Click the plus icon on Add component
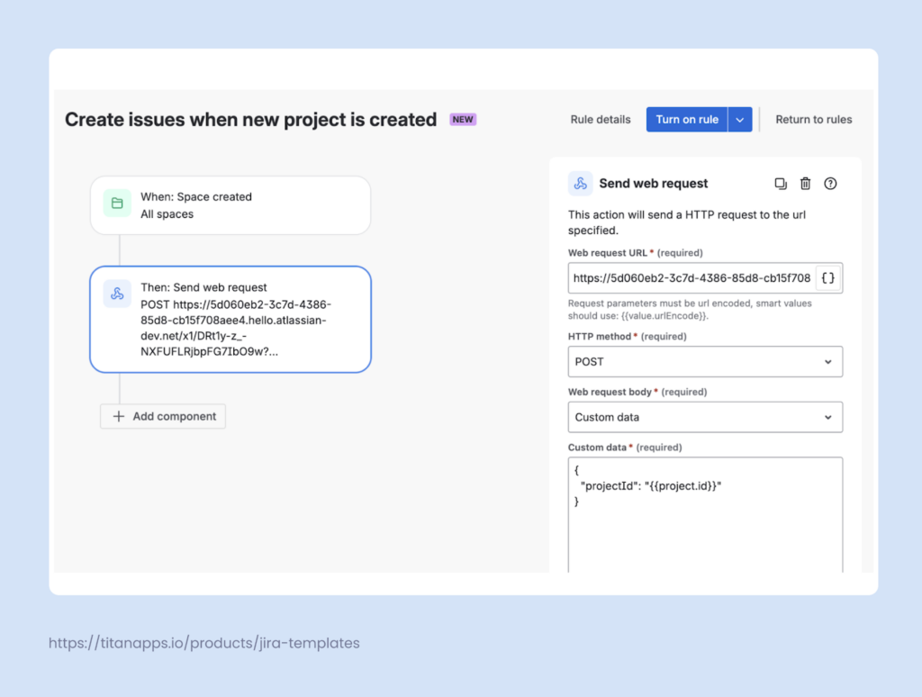The height and width of the screenshot is (697, 922). pos(118,416)
